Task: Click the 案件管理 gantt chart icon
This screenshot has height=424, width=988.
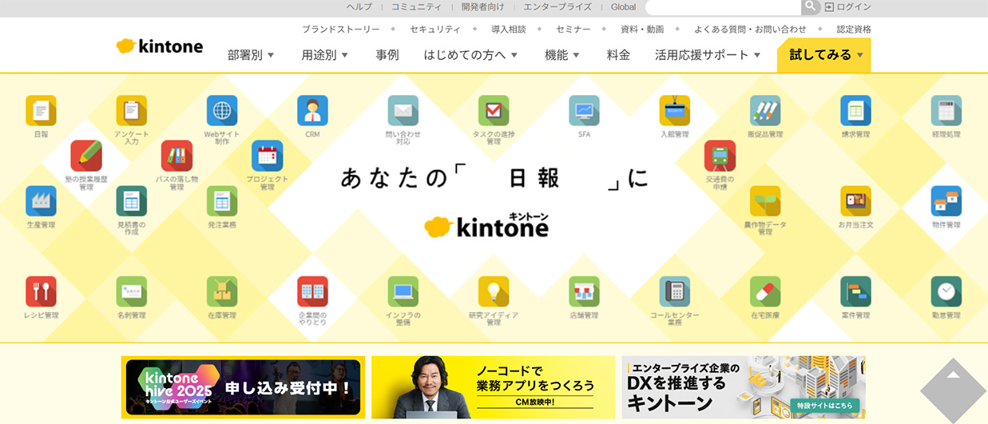Action: click(x=855, y=291)
